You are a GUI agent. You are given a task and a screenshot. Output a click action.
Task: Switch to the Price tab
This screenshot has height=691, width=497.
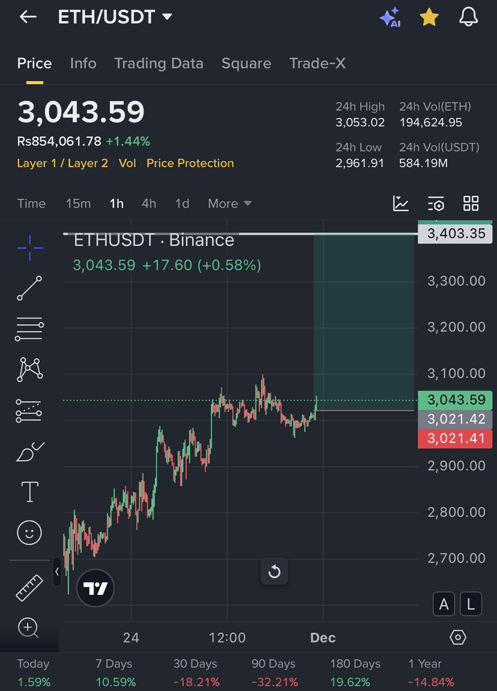34,64
